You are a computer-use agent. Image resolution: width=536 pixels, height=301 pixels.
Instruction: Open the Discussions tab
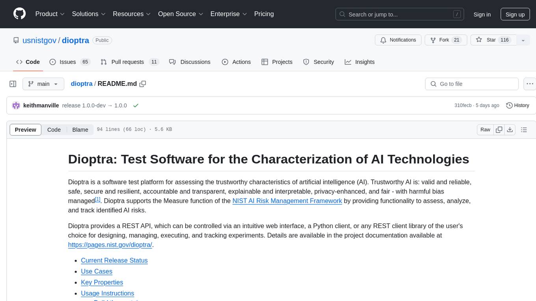pos(190,62)
